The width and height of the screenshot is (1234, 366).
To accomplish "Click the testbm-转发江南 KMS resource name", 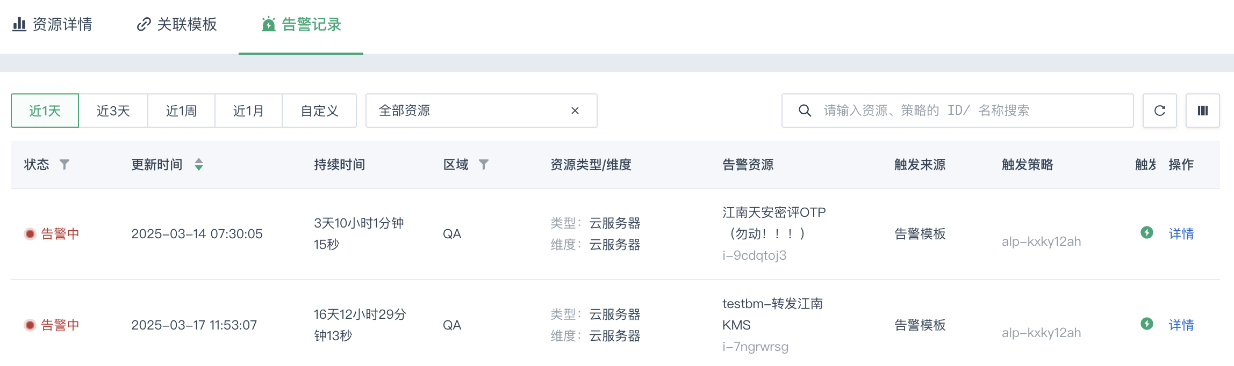I will tap(772, 314).
